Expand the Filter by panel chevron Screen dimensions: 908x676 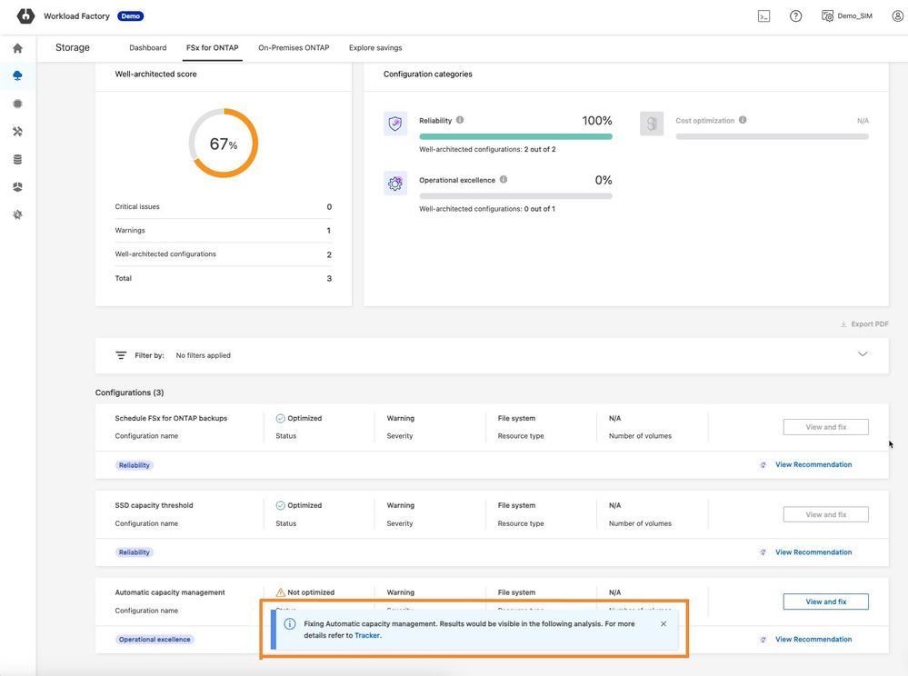(x=863, y=354)
